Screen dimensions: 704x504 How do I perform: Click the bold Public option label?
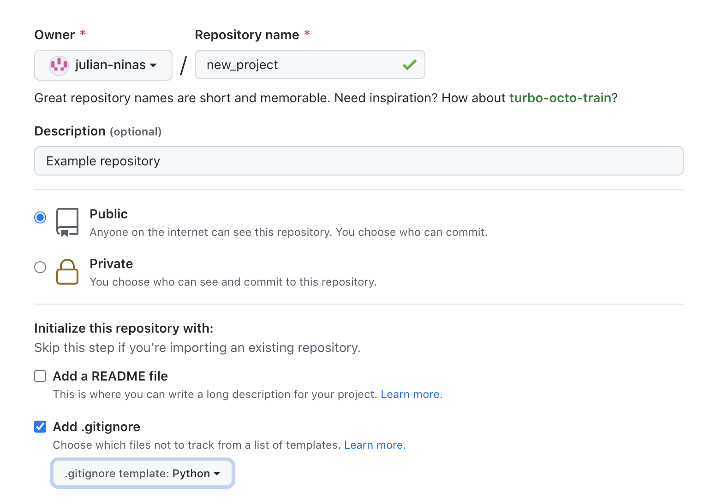click(x=108, y=214)
